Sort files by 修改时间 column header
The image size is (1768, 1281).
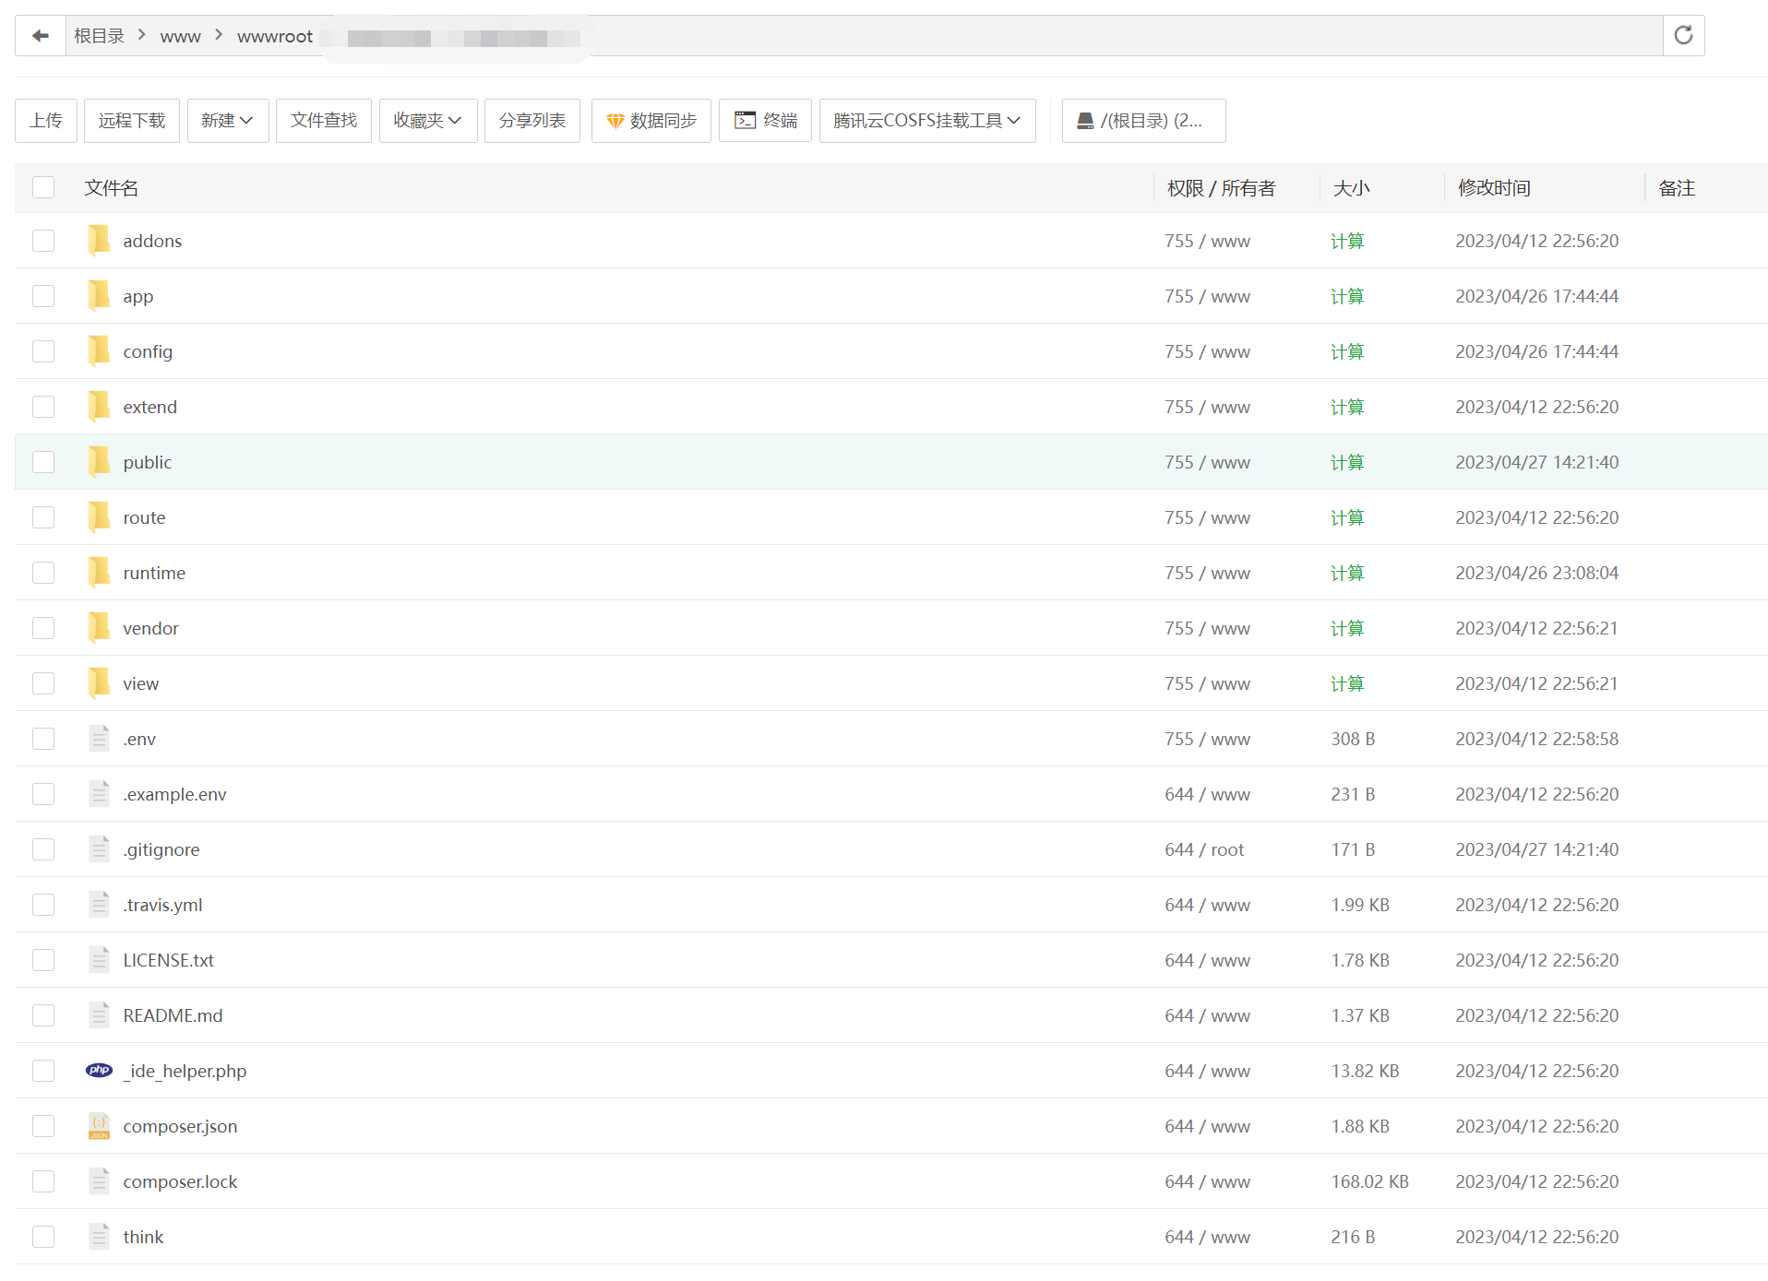coord(1494,188)
